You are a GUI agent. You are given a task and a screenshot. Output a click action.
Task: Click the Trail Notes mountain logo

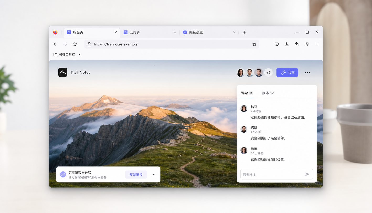click(x=63, y=72)
